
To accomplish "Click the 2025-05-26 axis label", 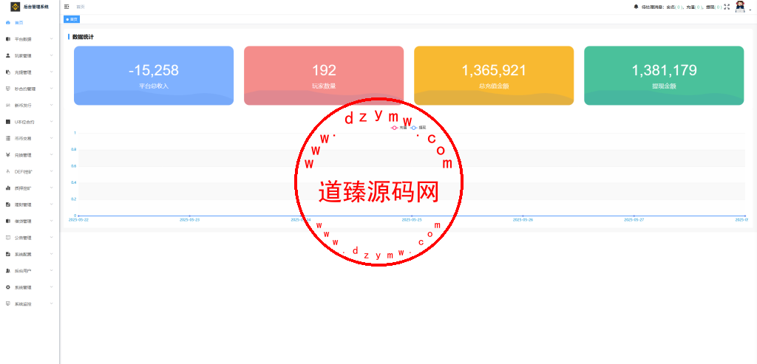I will coord(523,219).
